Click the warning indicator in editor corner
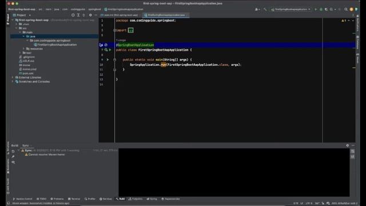The image size is (366, 206). click(344, 21)
